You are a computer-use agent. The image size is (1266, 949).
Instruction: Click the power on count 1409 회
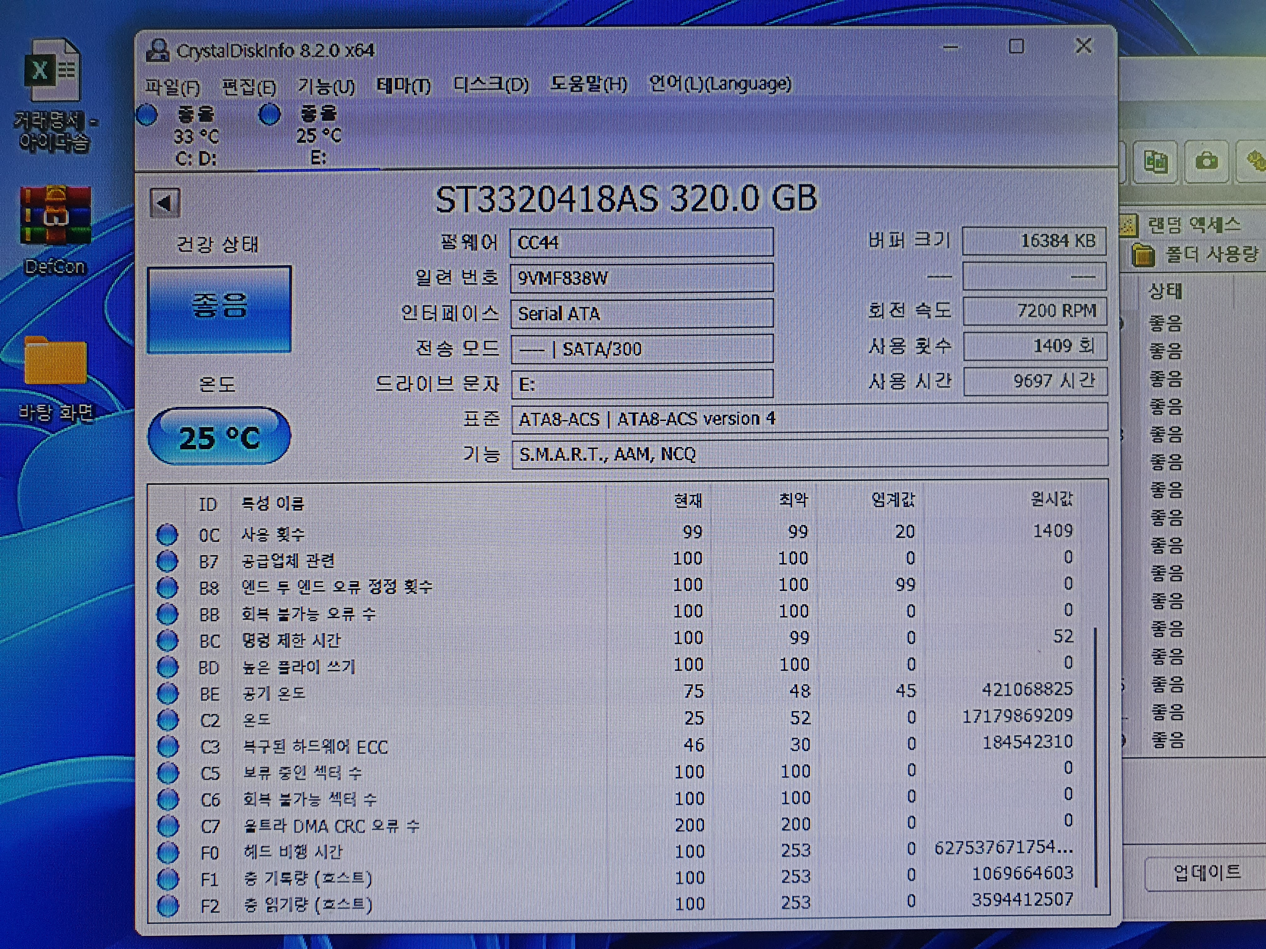[x=1035, y=346]
